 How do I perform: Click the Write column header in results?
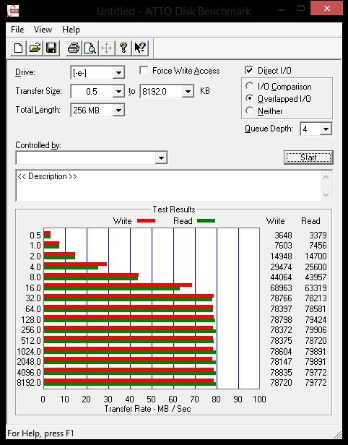[x=275, y=221]
